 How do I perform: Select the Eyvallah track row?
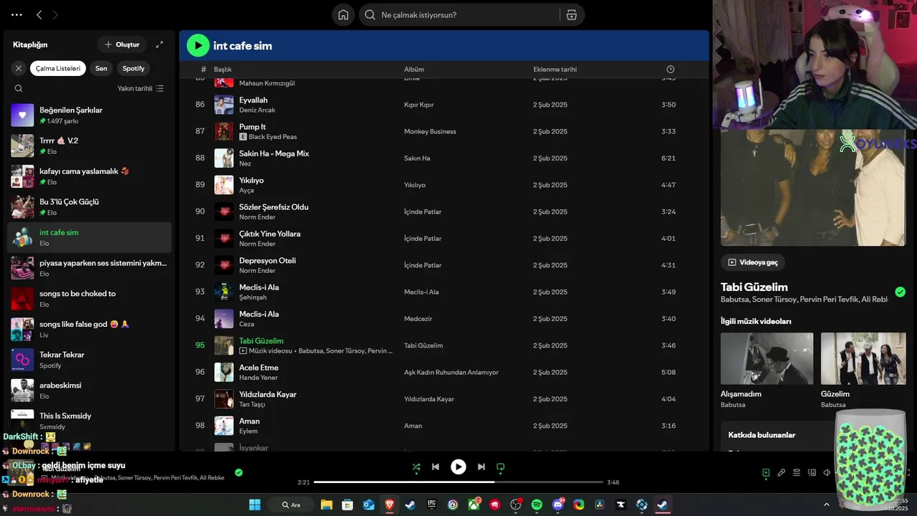point(443,105)
